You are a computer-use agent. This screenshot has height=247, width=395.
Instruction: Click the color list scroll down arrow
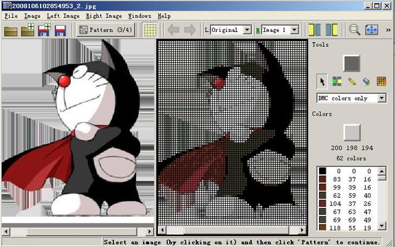382,225
